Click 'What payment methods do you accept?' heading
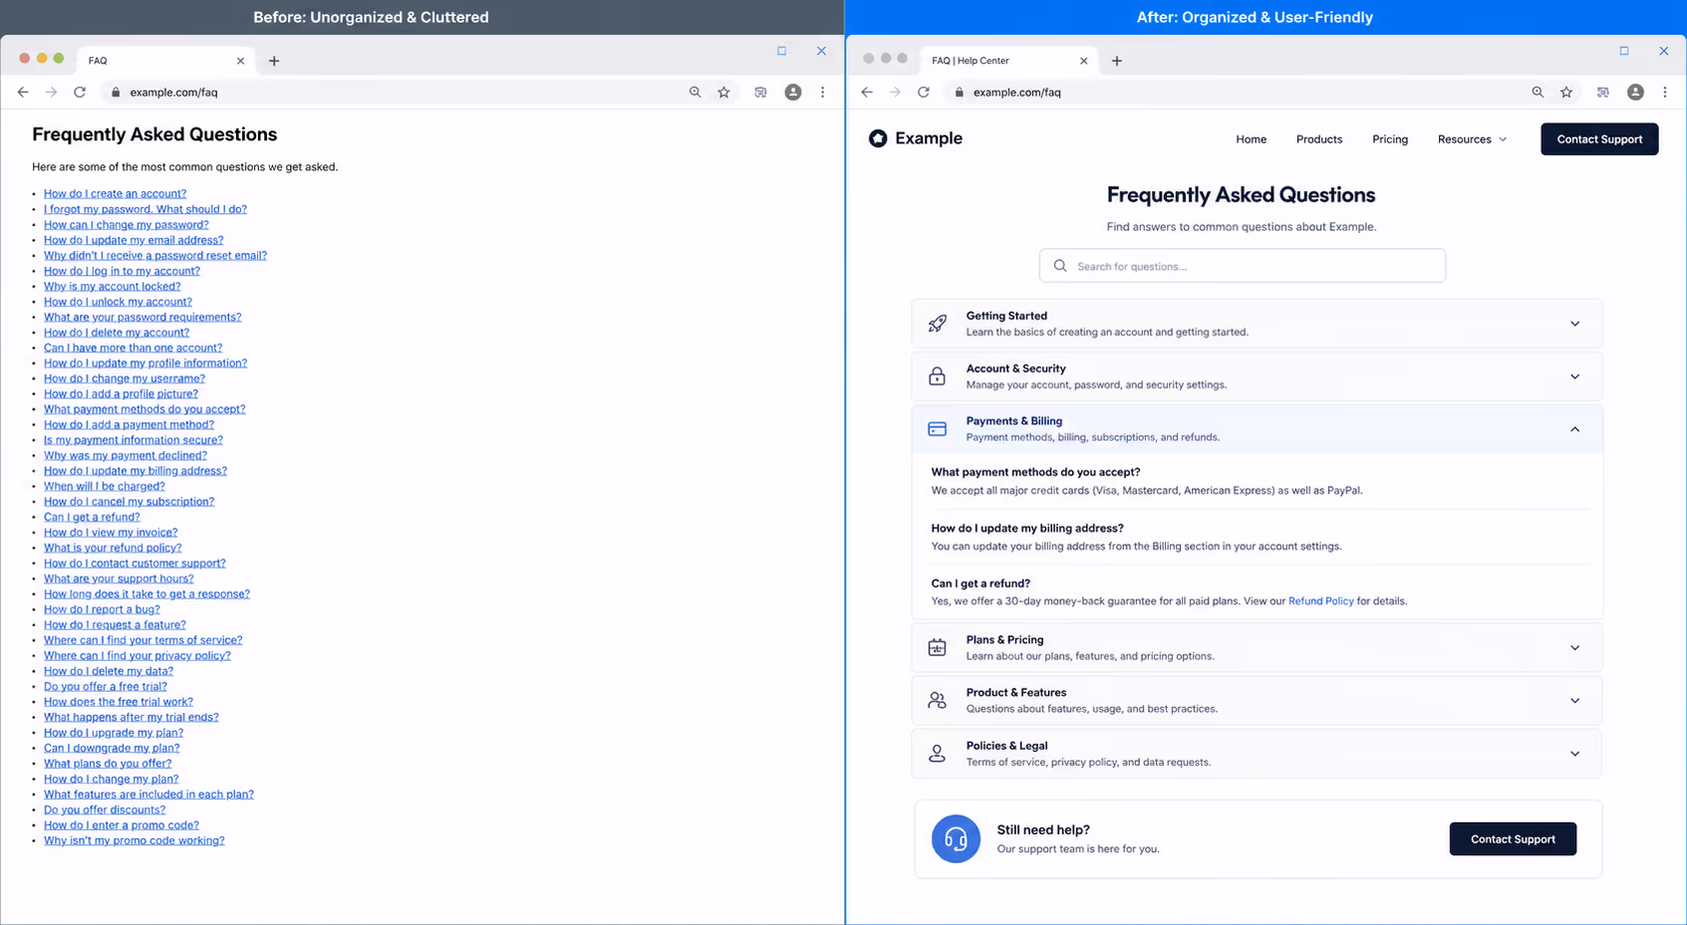The height and width of the screenshot is (925, 1687). (1035, 472)
